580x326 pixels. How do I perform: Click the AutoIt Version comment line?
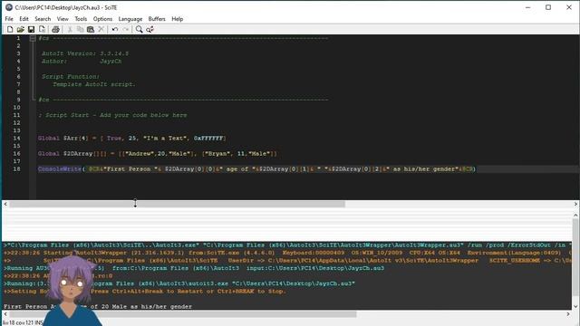pos(85,53)
